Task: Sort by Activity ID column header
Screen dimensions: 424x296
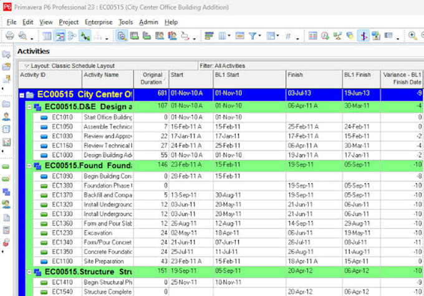Action: tap(50, 79)
